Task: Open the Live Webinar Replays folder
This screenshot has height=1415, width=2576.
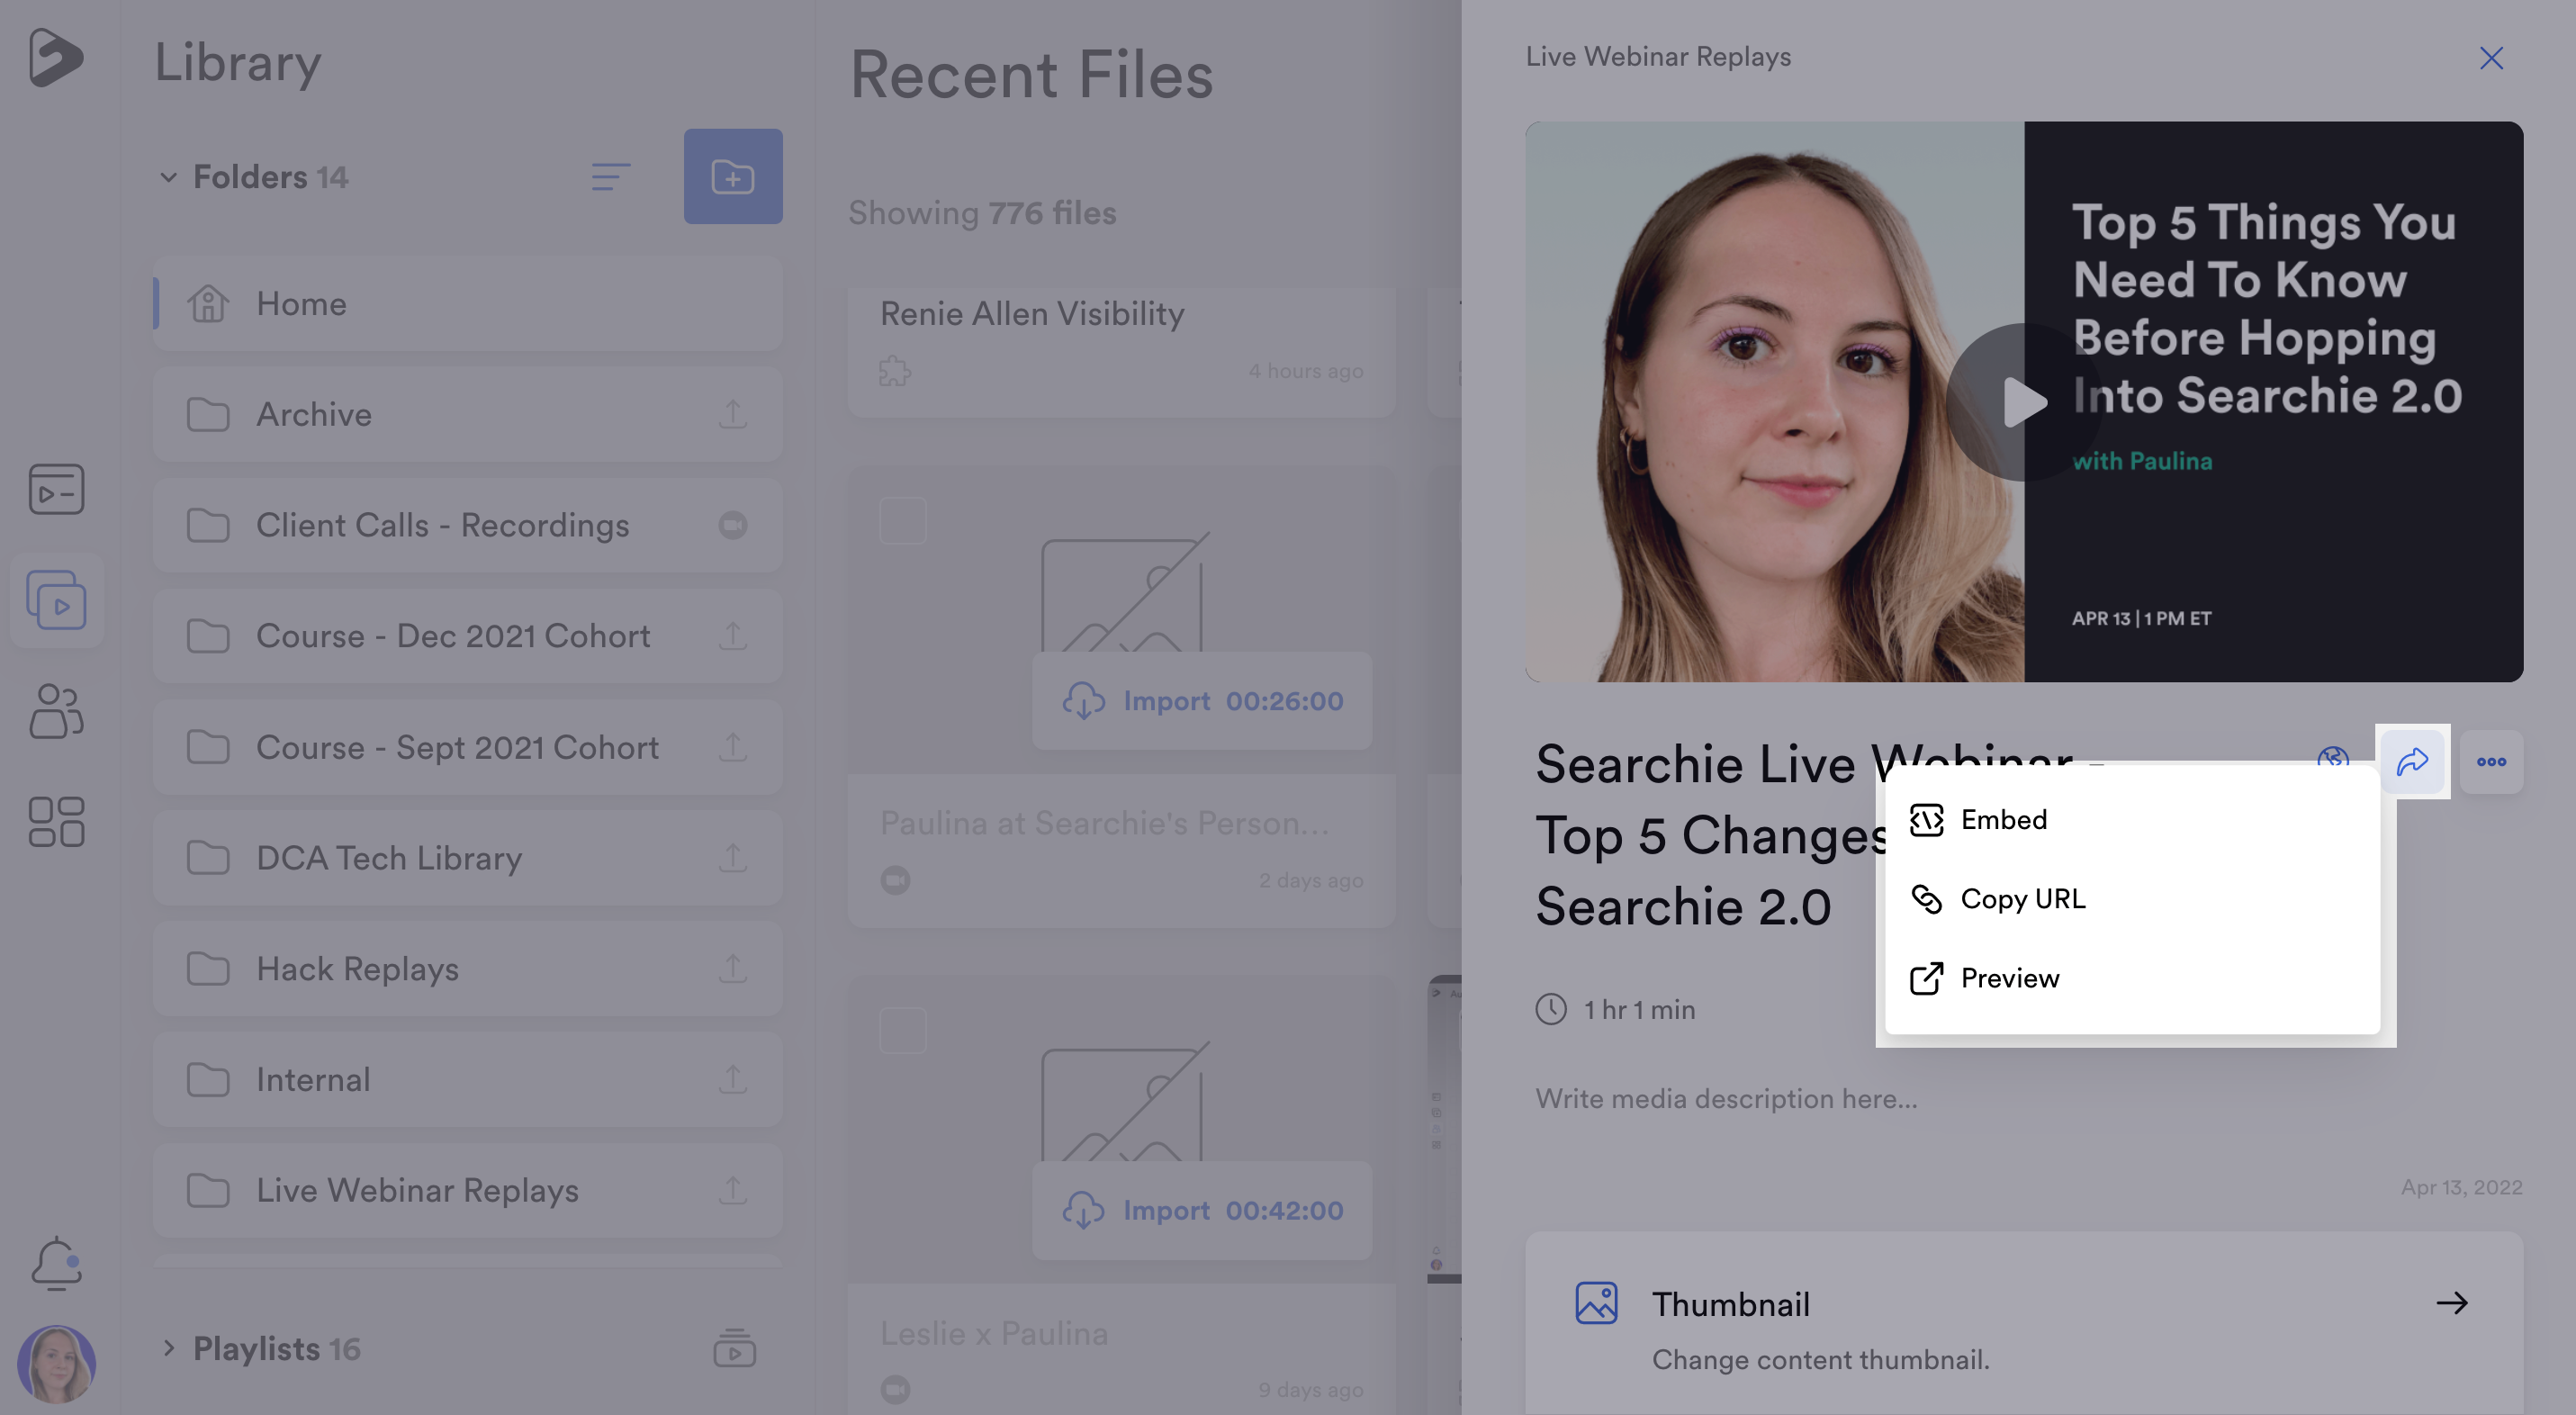Action: coord(468,1190)
